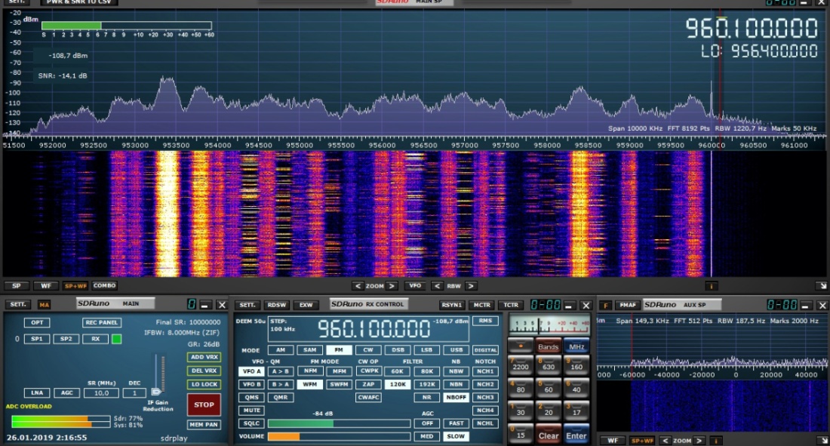Toggle the MUTE button
Screen dimensions: 830x446
coord(251,411)
